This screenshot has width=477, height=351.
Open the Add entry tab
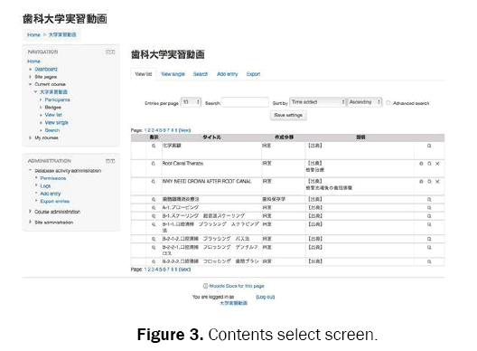pos(228,74)
